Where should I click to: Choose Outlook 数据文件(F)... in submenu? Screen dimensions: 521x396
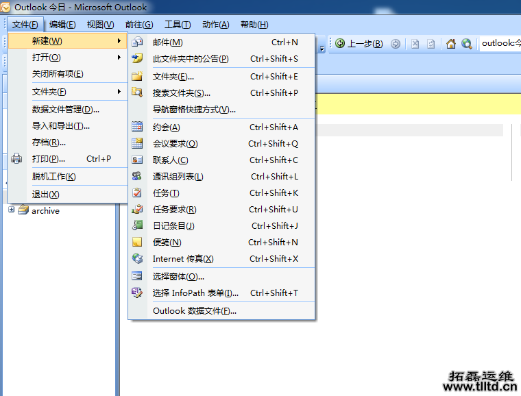[x=221, y=310]
